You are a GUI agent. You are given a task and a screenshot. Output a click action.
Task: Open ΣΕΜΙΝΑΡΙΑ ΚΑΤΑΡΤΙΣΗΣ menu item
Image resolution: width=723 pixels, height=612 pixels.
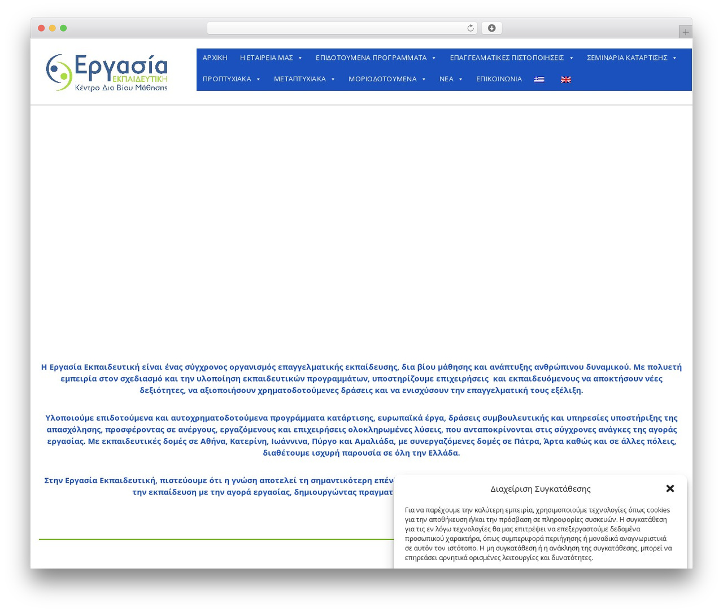point(627,58)
